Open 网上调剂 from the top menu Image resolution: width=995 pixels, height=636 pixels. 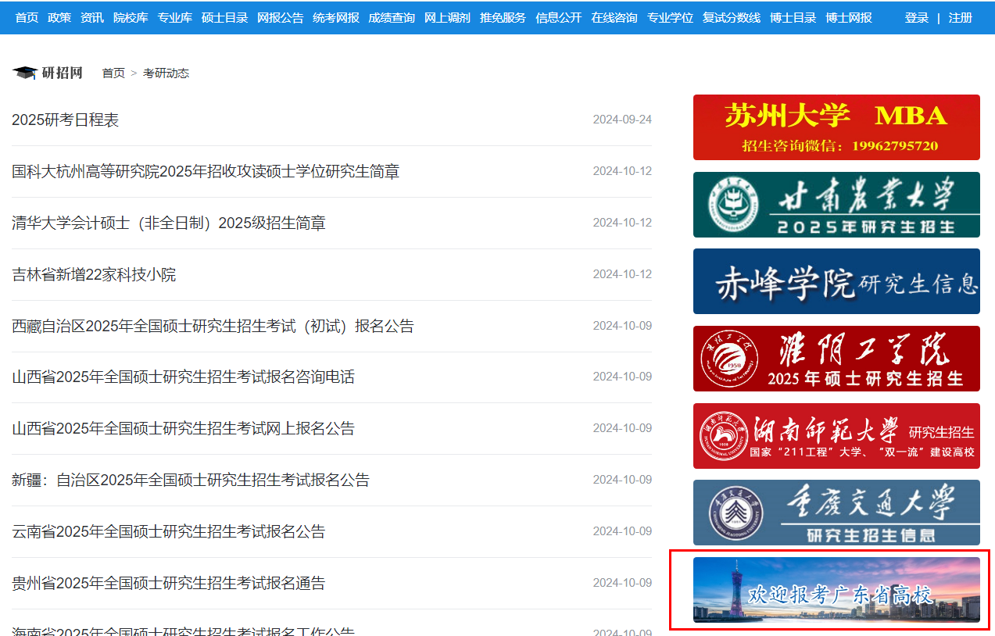pos(447,17)
